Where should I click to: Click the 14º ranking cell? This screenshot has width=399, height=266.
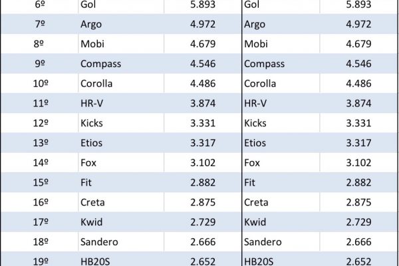[39, 162]
